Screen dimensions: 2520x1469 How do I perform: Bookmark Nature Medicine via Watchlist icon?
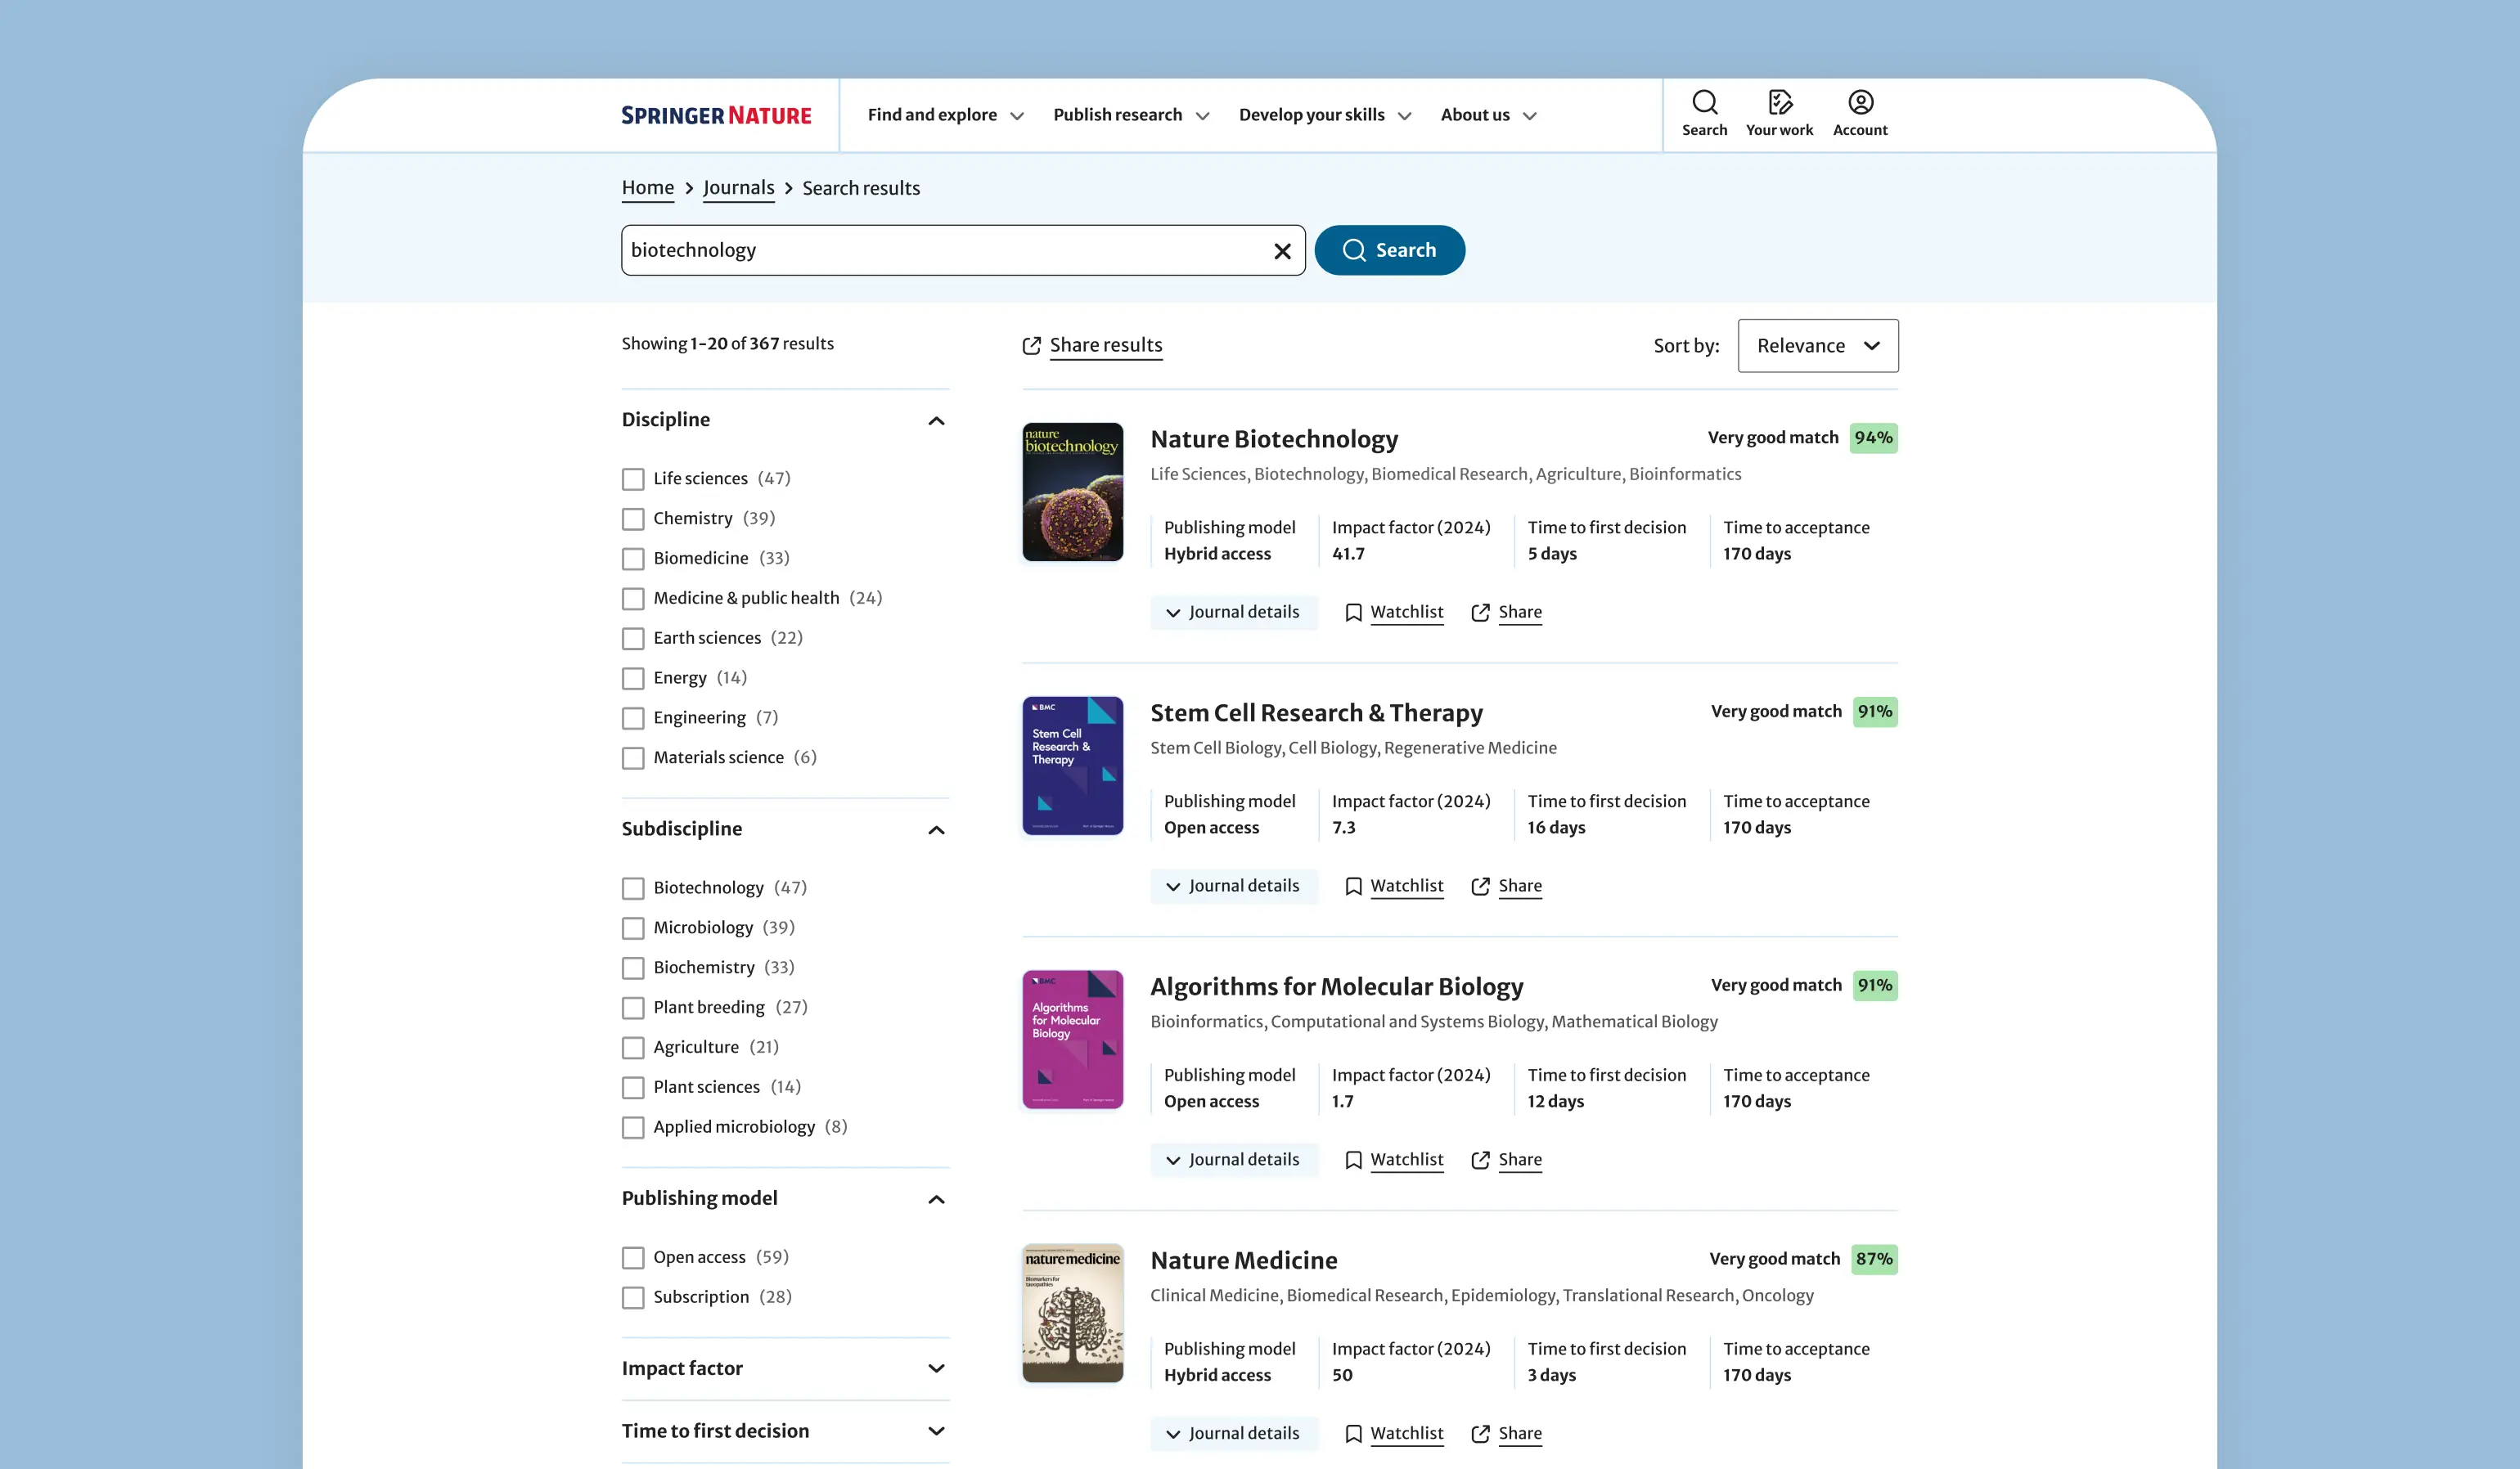[1353, 1435]
